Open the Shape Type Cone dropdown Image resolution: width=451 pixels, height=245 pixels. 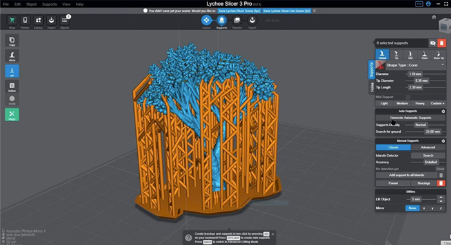point(415,65)
